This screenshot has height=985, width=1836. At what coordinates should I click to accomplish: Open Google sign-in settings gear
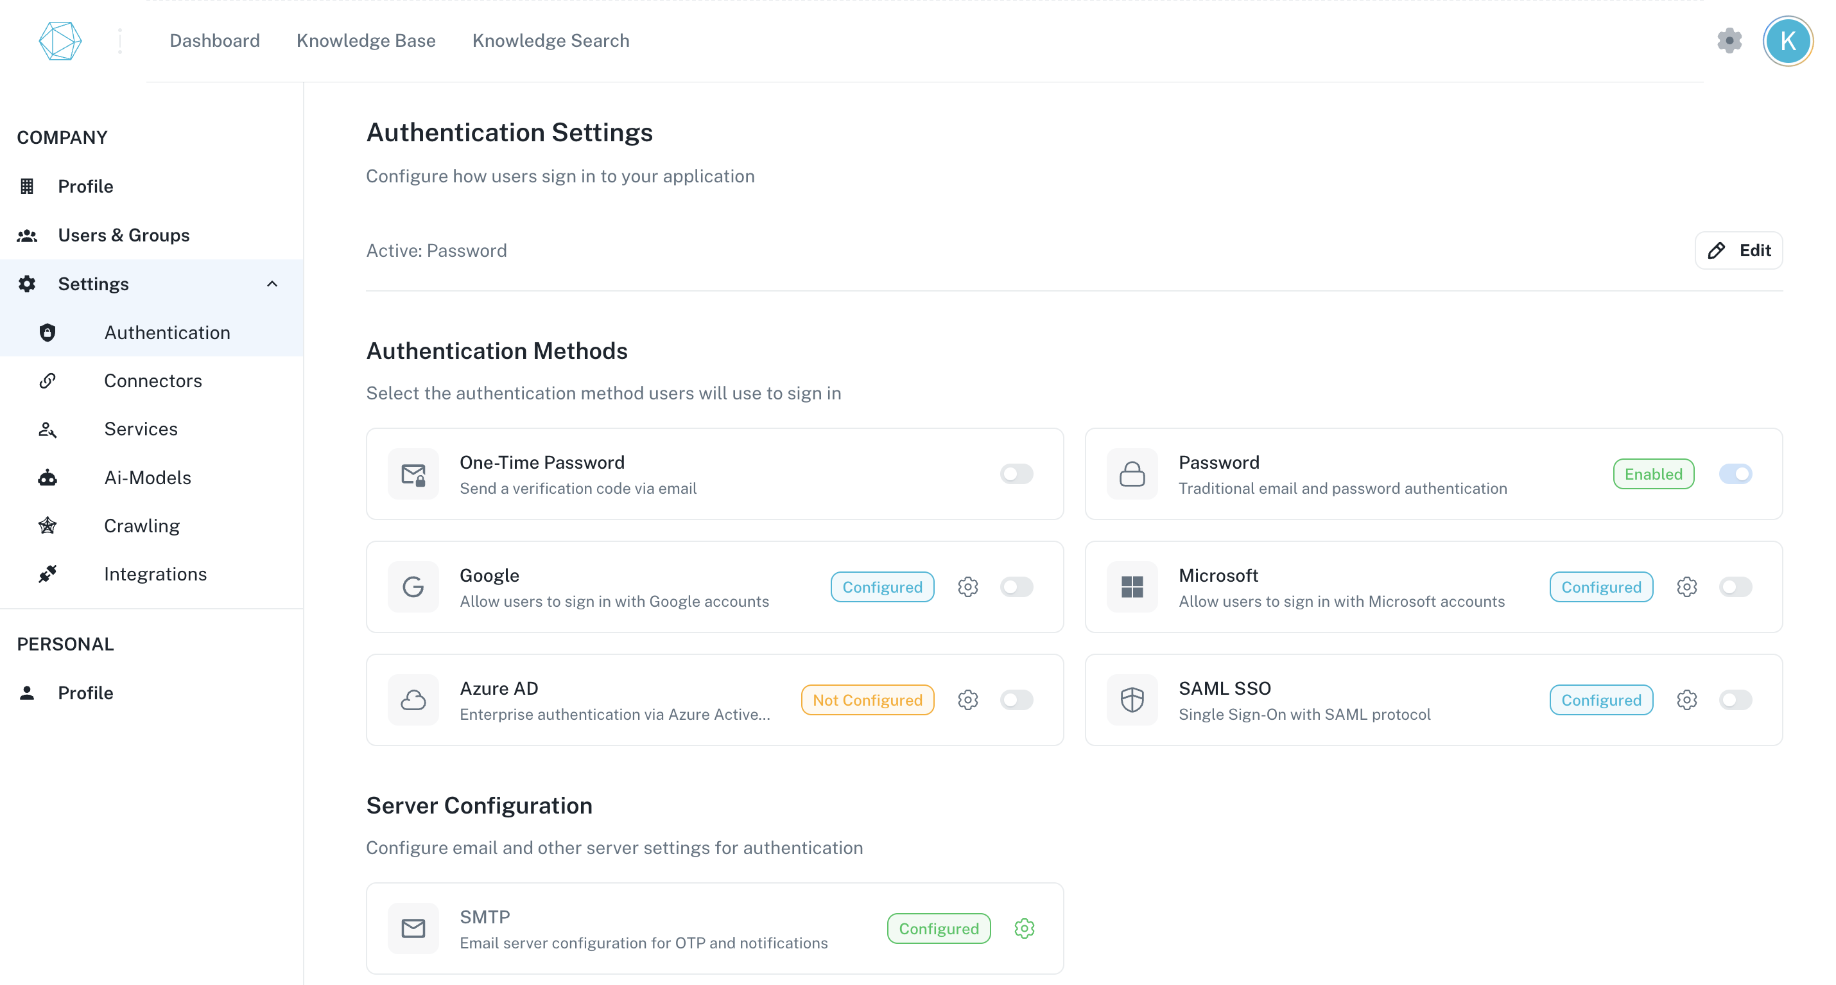click(x=967, y=587)
